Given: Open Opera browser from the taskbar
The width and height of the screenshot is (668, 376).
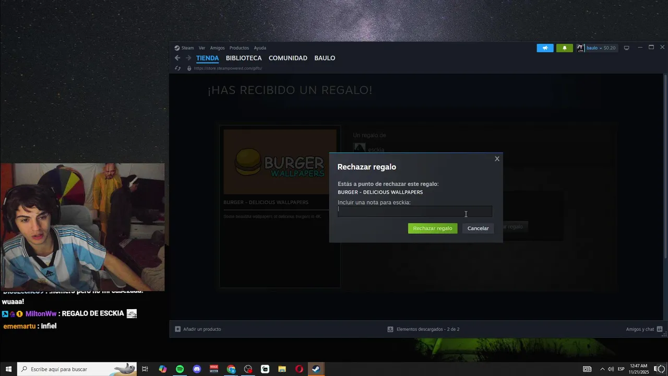Looking at the screenshot, I should (x=299, y=369).
